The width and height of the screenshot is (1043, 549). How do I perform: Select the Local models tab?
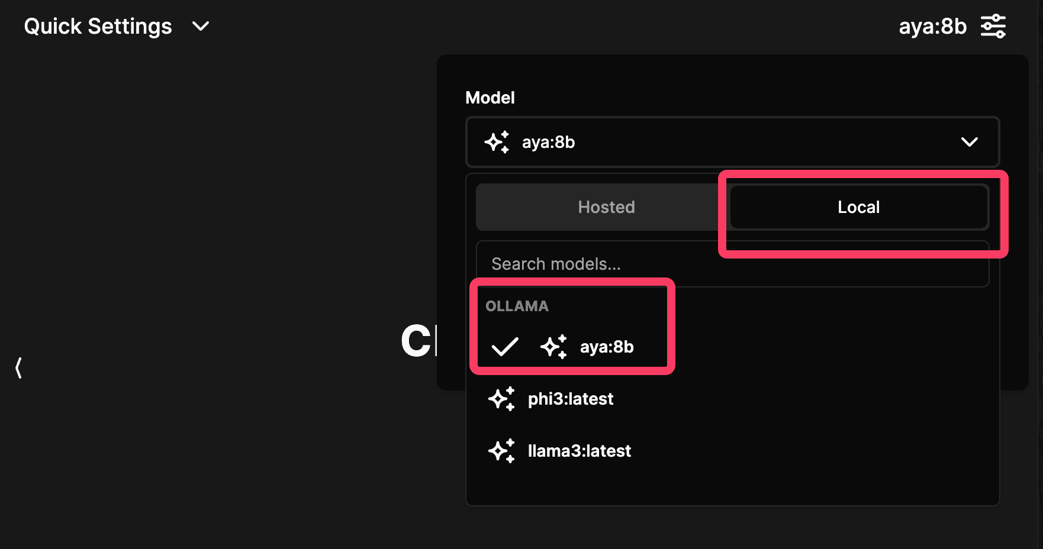click(858, 207)
